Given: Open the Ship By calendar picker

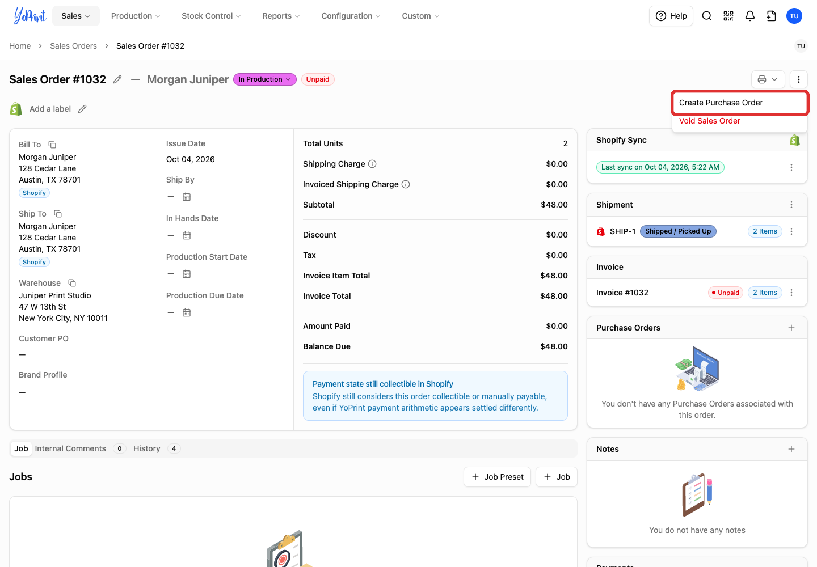Looking at the screenshot, I should 187,197.
